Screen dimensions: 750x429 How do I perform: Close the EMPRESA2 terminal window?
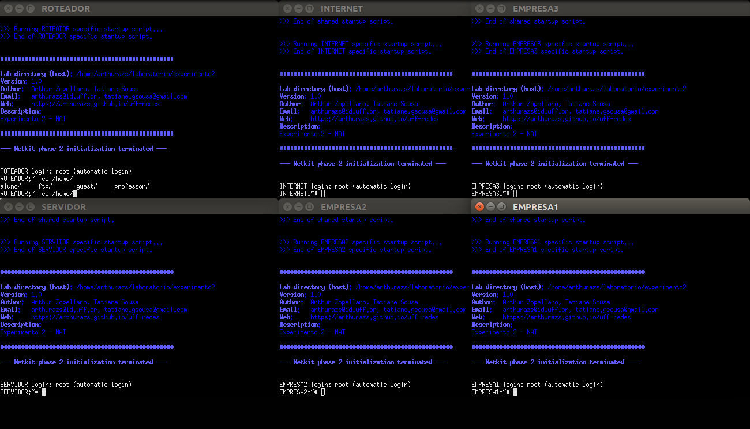pyautogui.click(x=287, y=207)
